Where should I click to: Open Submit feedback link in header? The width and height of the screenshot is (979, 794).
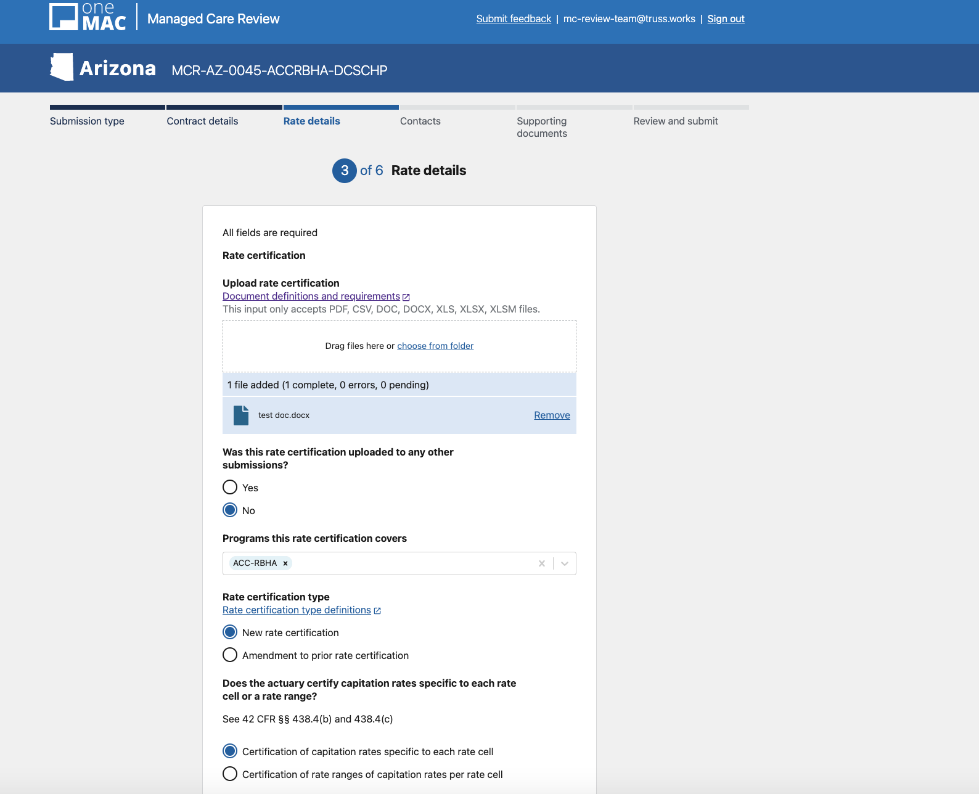[514, 19]
